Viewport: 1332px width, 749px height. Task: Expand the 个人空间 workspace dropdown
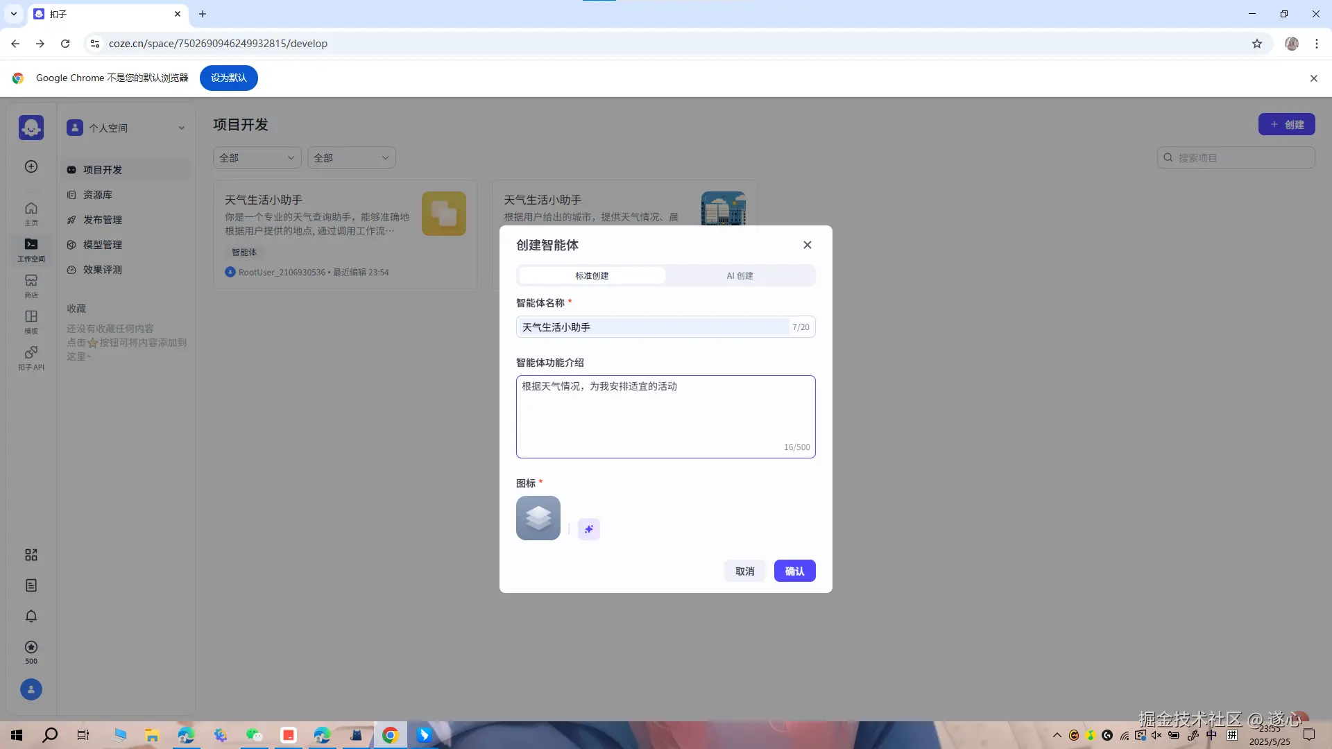coord(126,128)
